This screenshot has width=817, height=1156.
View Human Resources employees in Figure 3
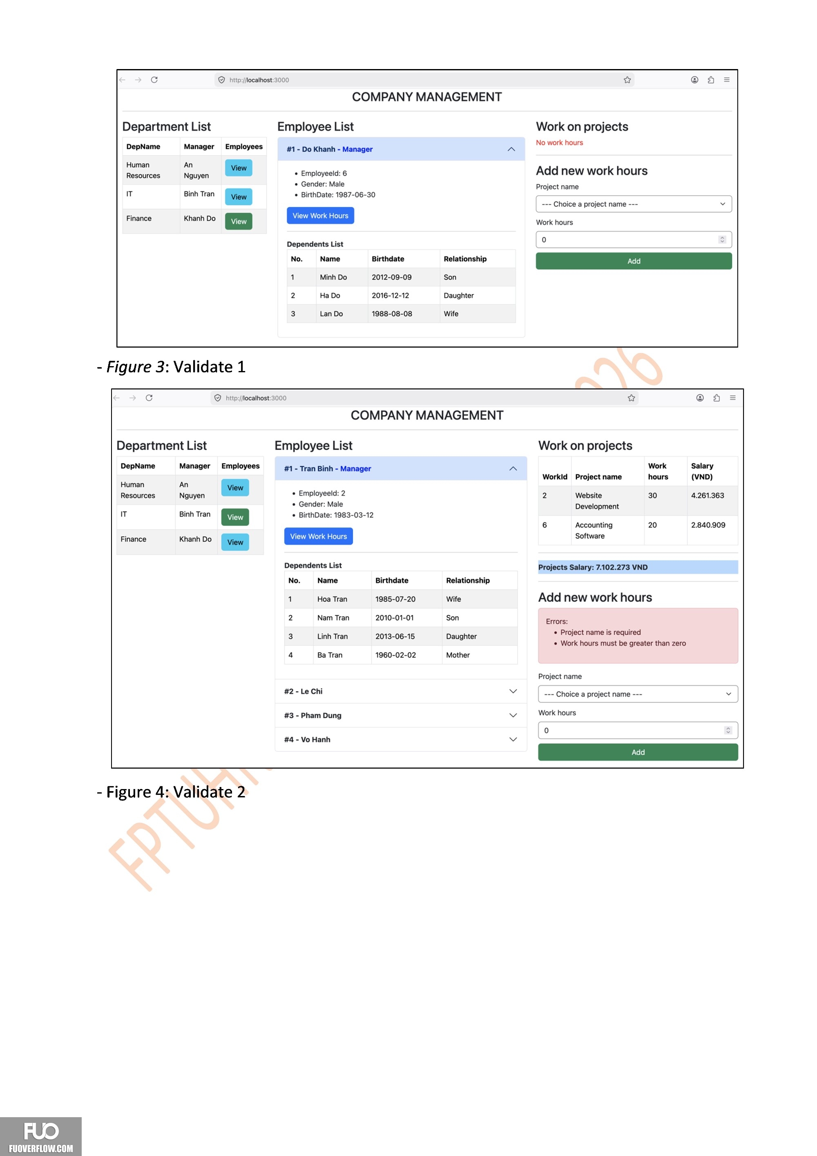tap(239, 168)
